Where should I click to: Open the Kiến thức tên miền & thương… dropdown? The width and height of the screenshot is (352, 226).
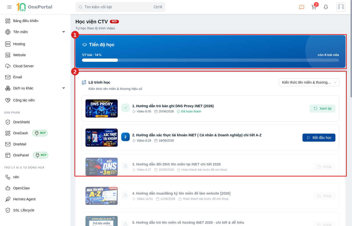click(x=309, y=82)
